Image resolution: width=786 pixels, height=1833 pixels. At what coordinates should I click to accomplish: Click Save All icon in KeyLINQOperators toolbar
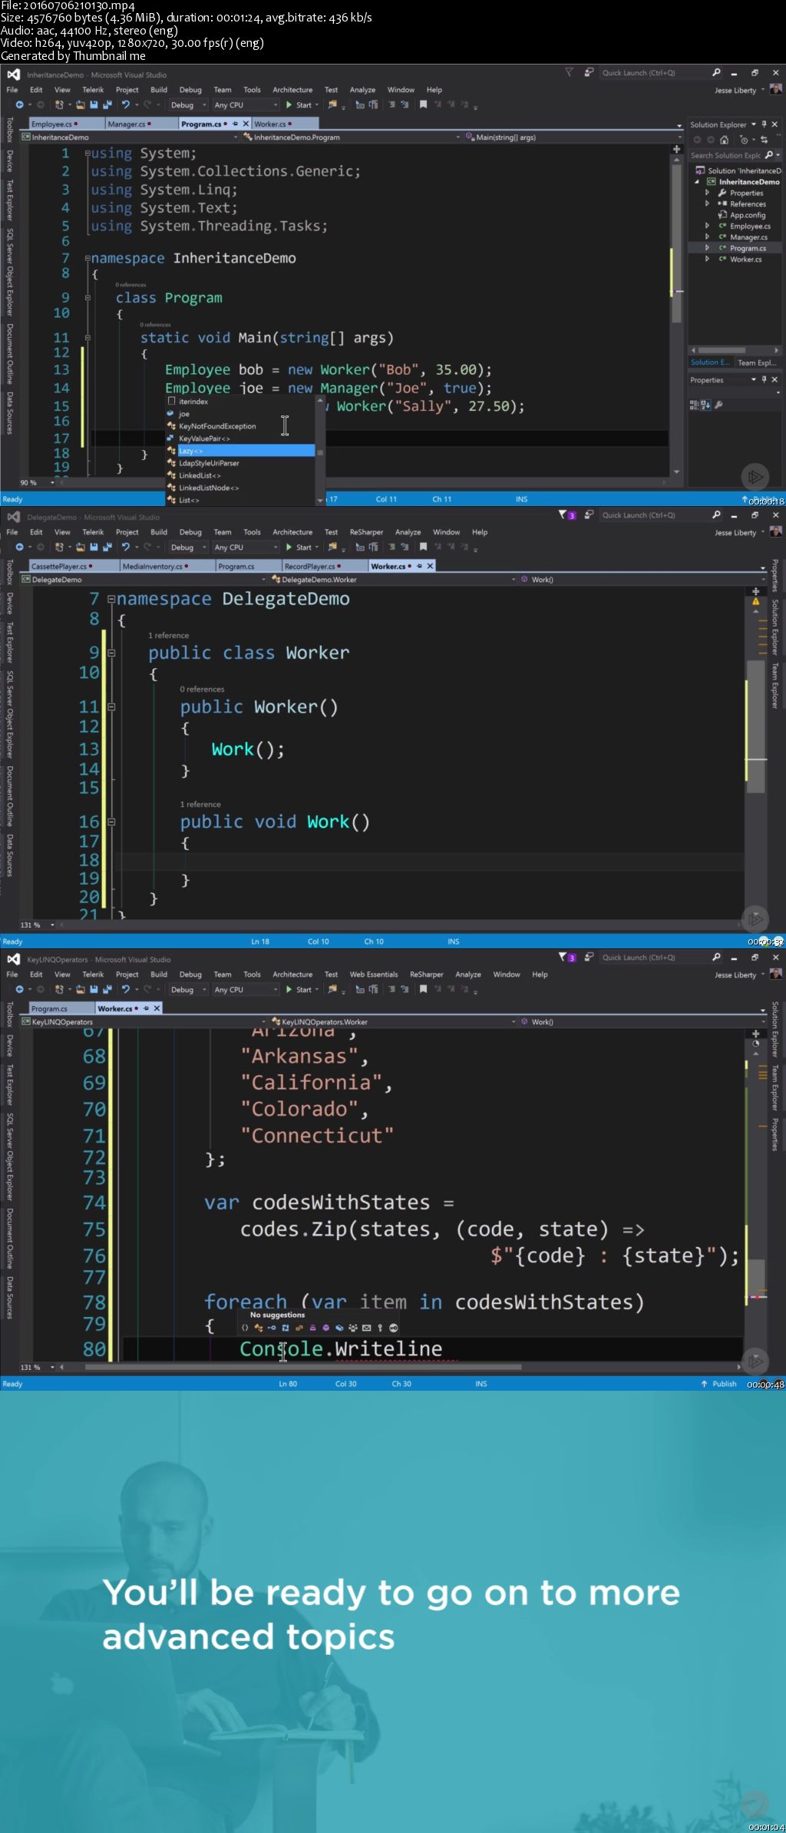tap(107, 990)
